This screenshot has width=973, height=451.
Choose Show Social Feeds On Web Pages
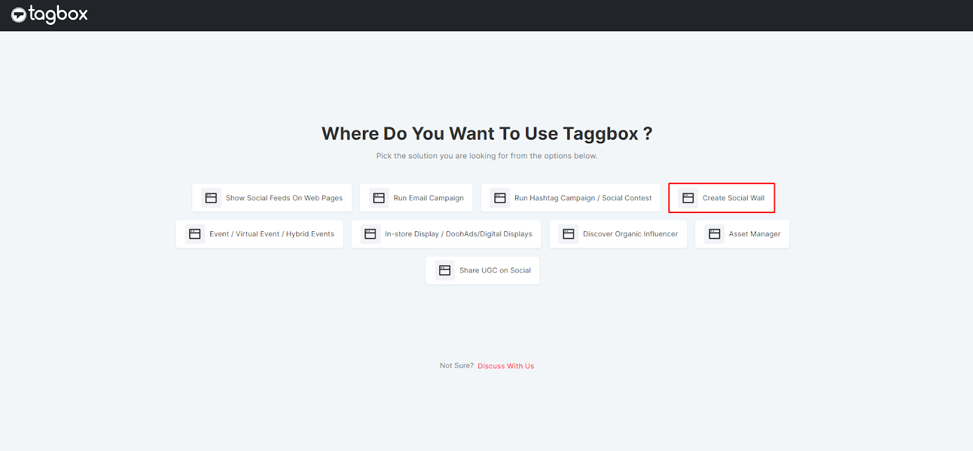[272, 198]
